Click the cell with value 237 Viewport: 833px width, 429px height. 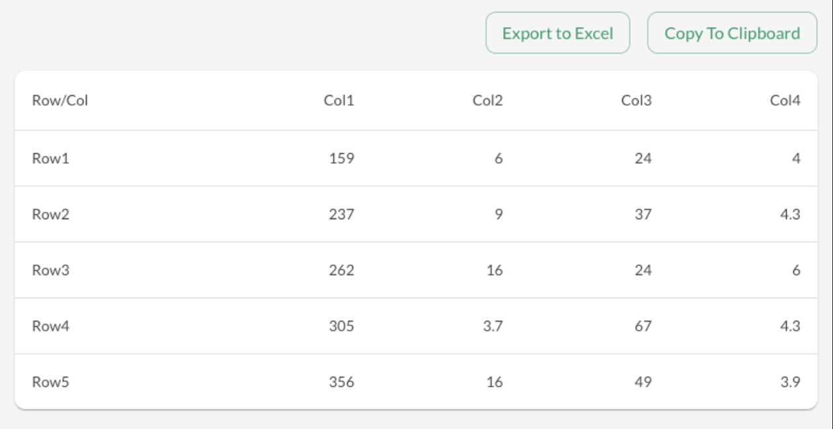341,214
